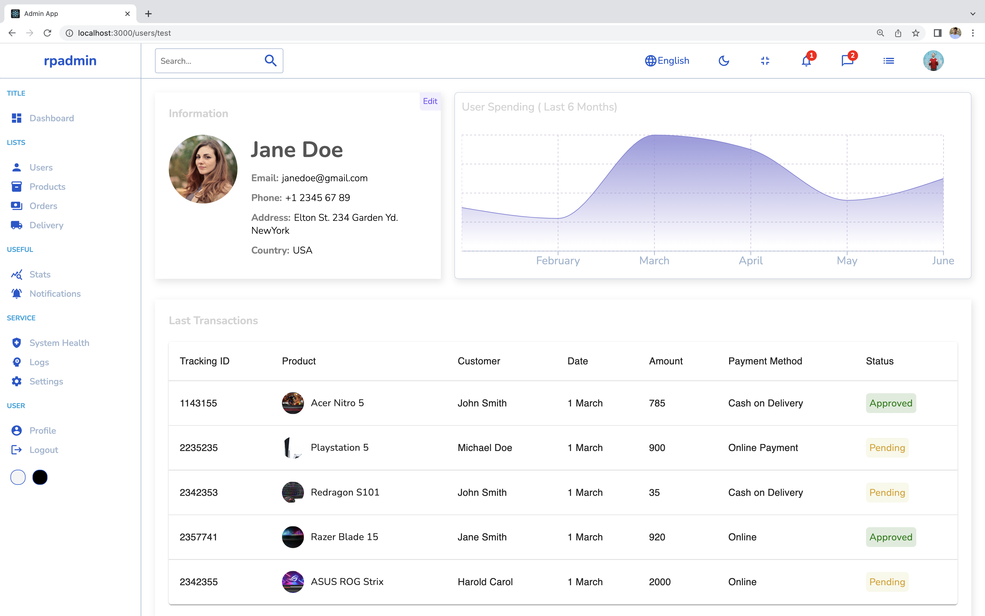Toggle dark mode with the moon icon

click(x=724, y=61)
